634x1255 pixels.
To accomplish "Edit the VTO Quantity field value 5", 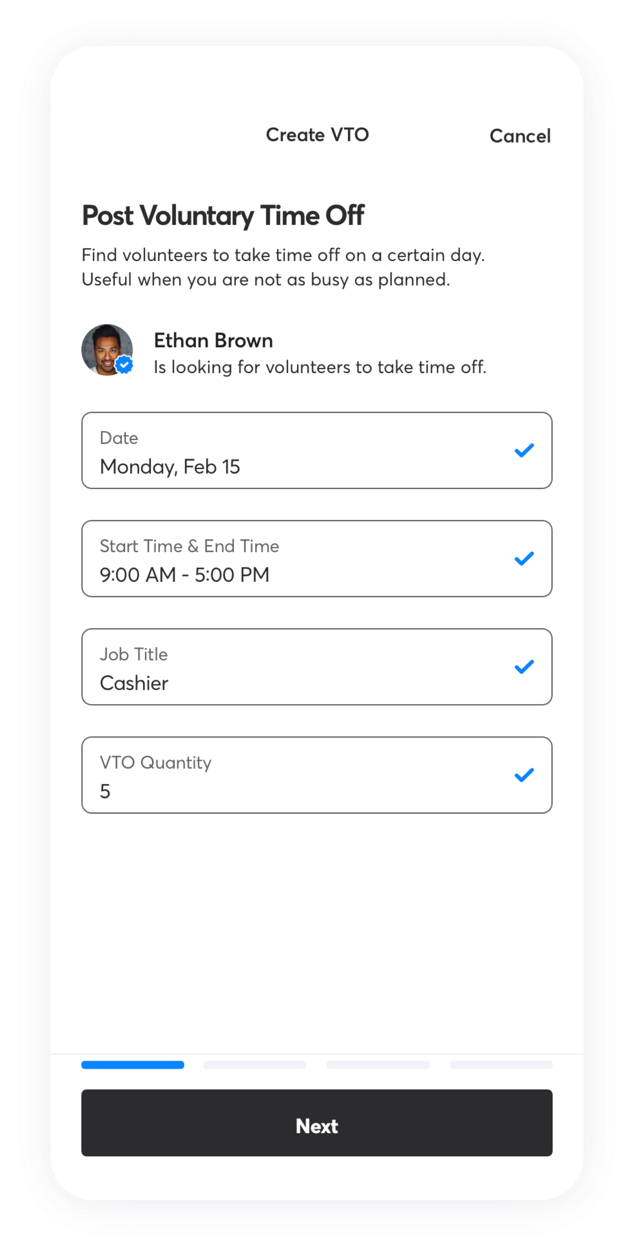I will point(317,775).
